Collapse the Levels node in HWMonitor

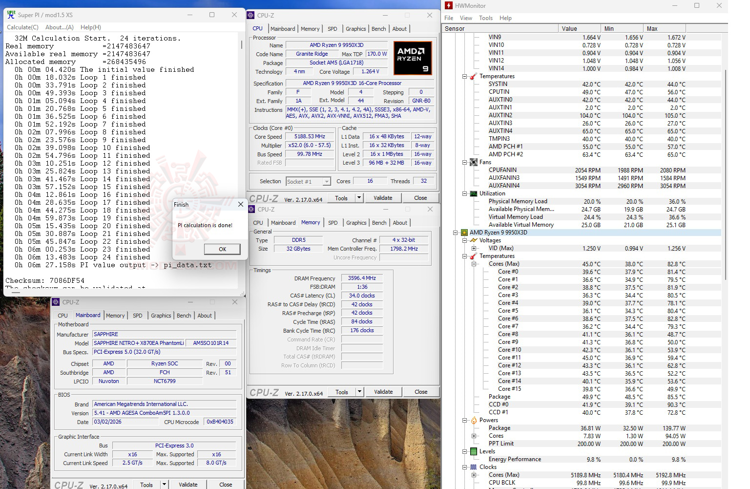point(465,451)
